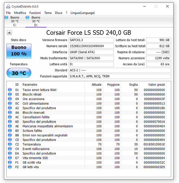Click raw value 0000000003D5

coord(154,167)
